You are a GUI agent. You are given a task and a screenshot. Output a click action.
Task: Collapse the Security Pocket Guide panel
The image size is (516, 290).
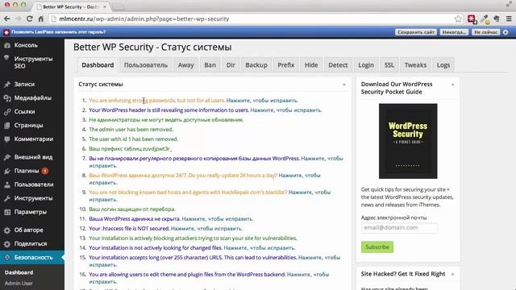click(x=452, y=85)
